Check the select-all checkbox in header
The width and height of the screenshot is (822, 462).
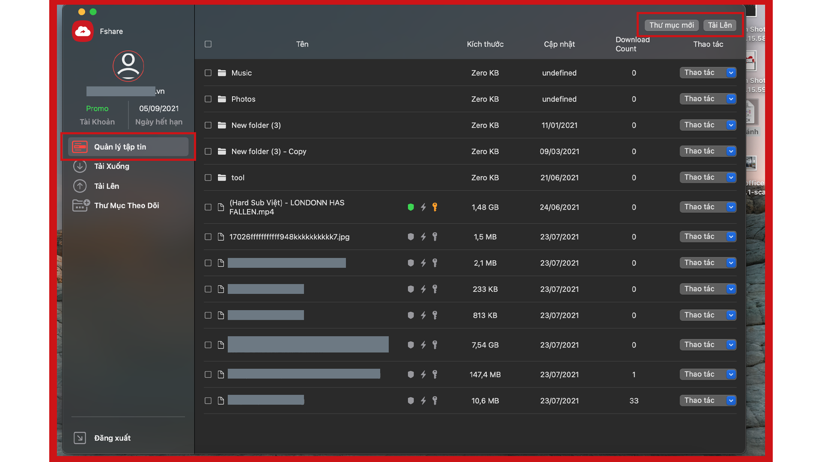point(208,44)
